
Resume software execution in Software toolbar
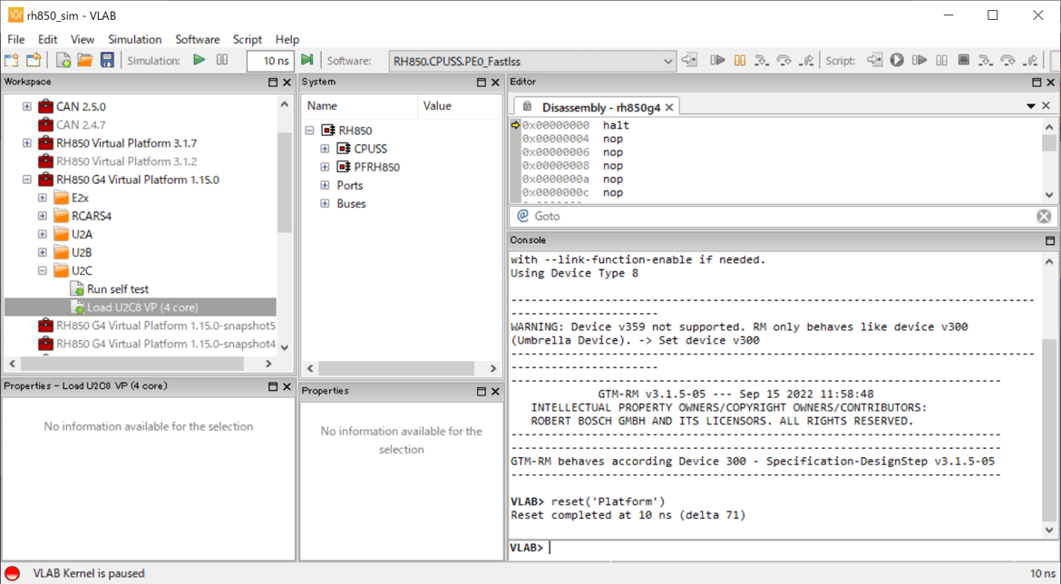point(717,60)
